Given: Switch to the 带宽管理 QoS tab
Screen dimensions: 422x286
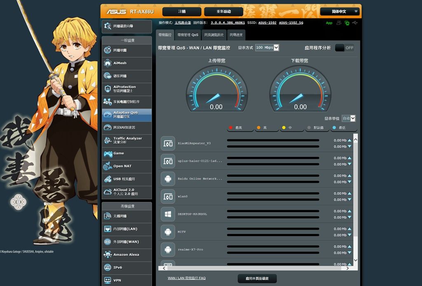Looking at the screenshot, I should tap(188, 35).
